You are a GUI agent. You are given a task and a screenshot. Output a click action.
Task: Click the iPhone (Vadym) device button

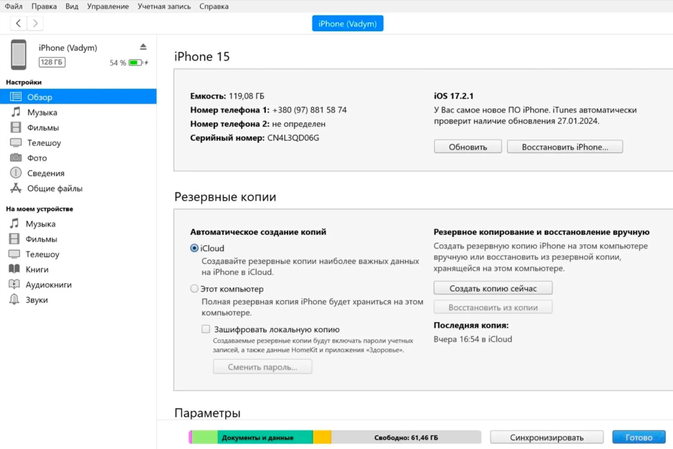(x=347, y=23)
